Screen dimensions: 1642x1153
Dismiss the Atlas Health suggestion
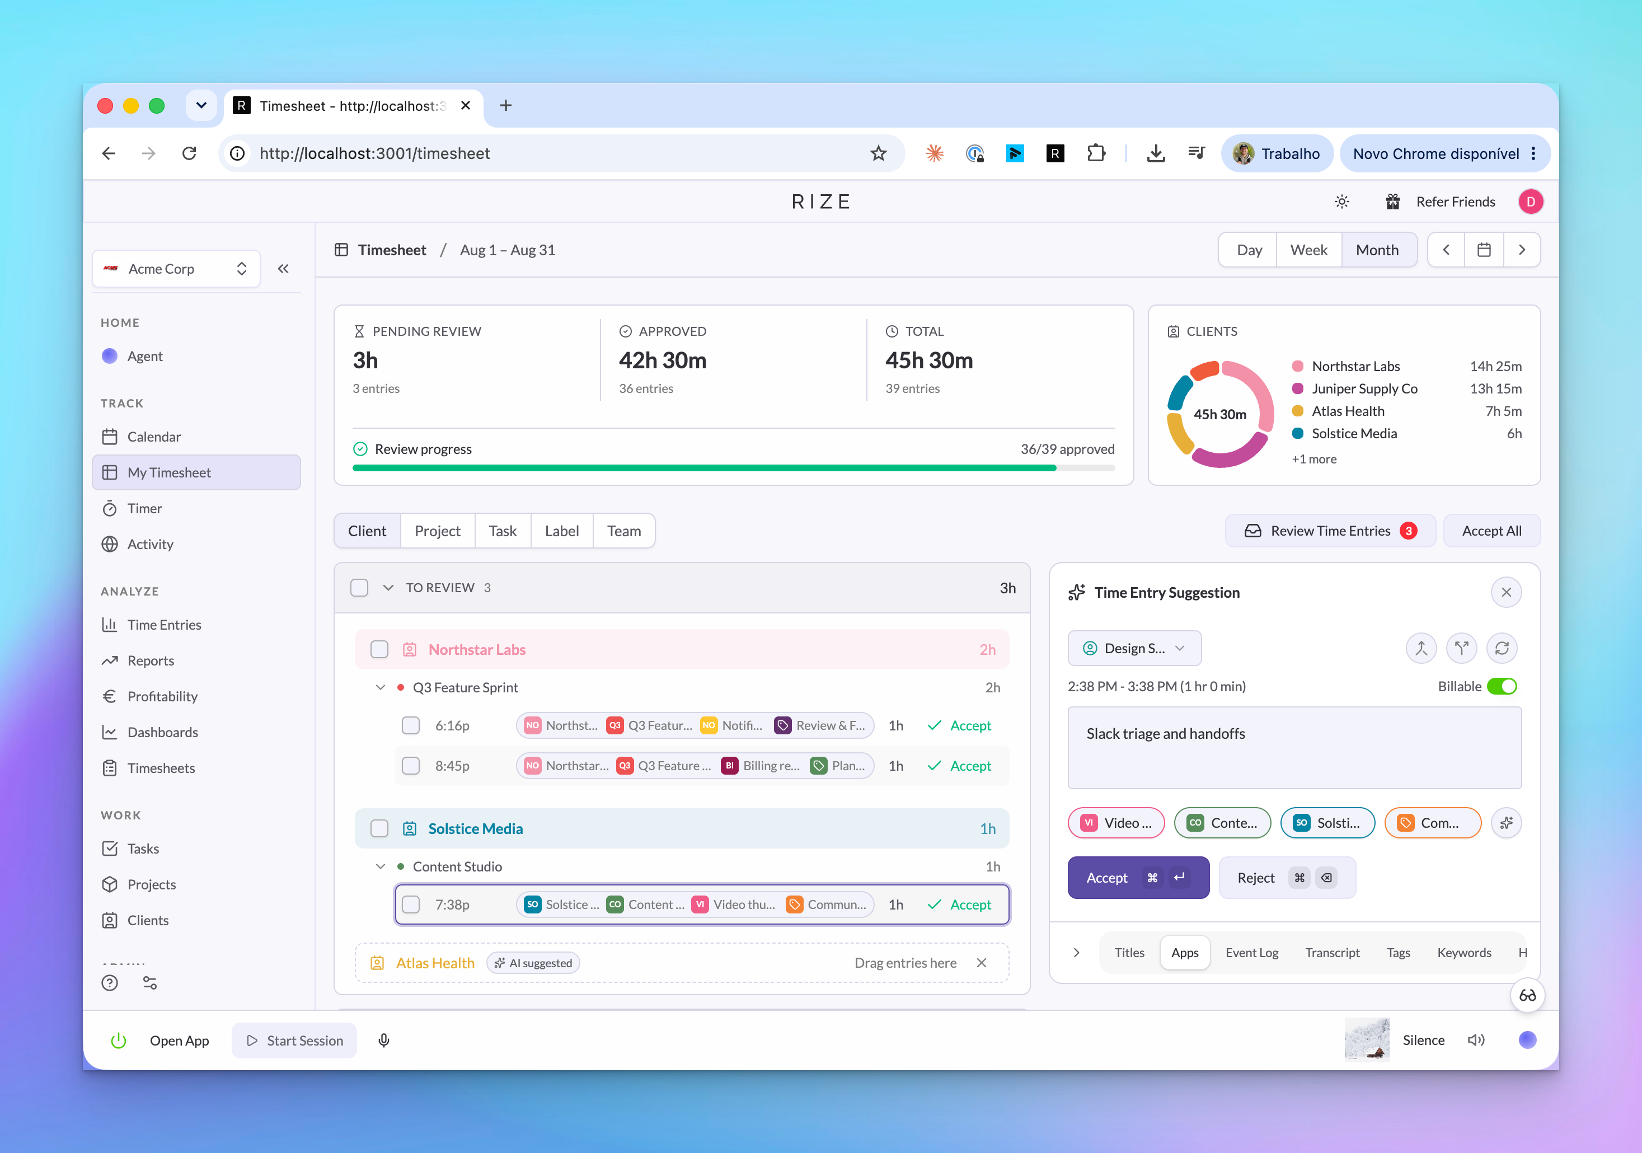(x=981, y=963)
